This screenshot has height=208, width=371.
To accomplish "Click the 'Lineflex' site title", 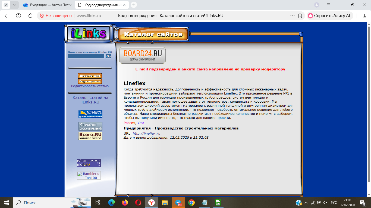I will (x=135, y=83).
